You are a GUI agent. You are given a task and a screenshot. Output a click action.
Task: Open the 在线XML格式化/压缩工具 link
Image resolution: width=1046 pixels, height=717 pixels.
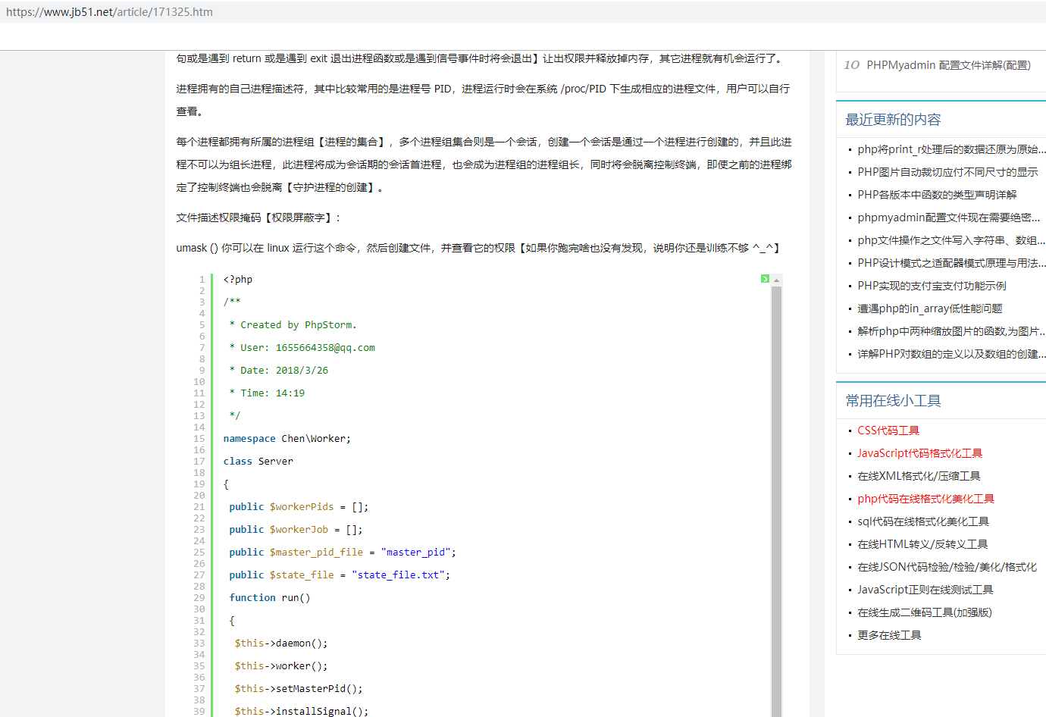[x=919, y=476]
